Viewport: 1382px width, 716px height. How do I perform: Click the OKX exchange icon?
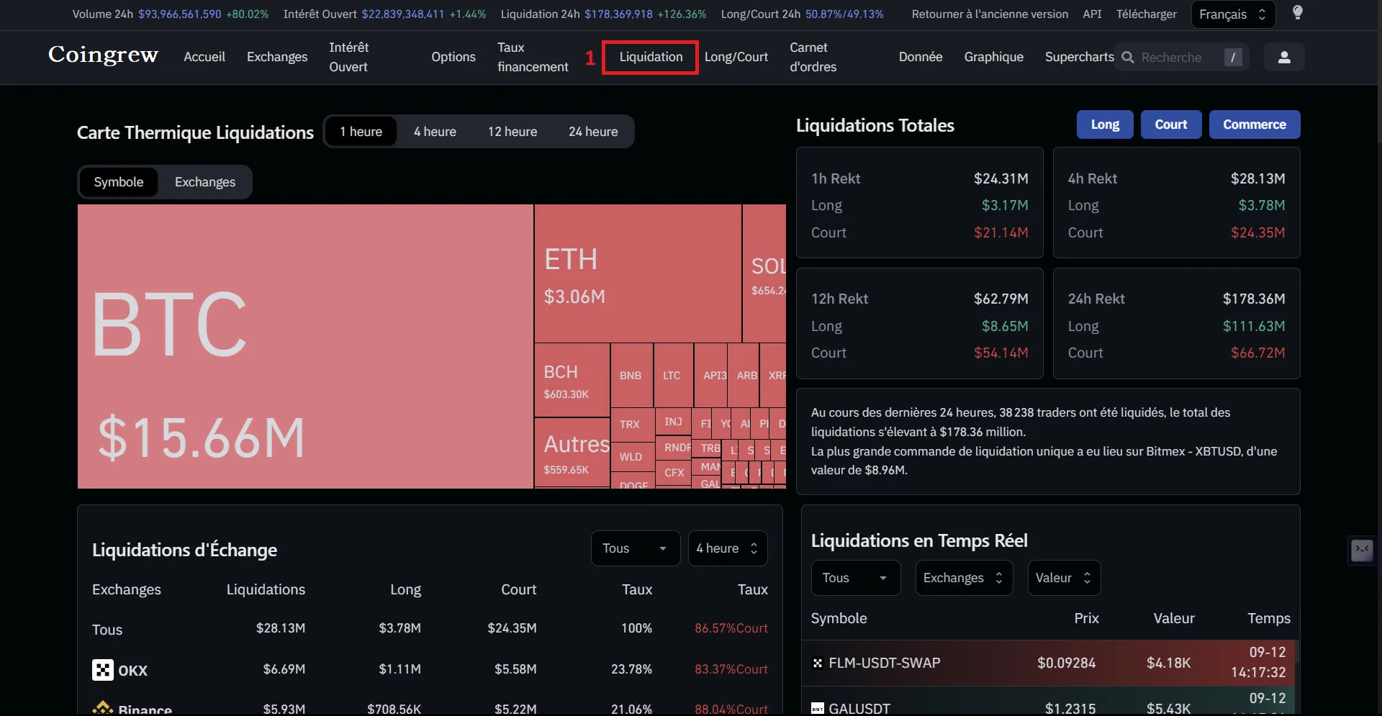point(101,670)
